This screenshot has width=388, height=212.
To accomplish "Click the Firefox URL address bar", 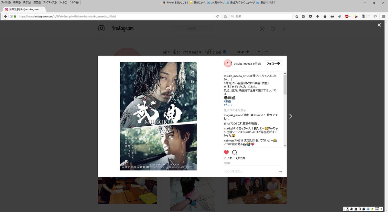I will click(116, 16).
